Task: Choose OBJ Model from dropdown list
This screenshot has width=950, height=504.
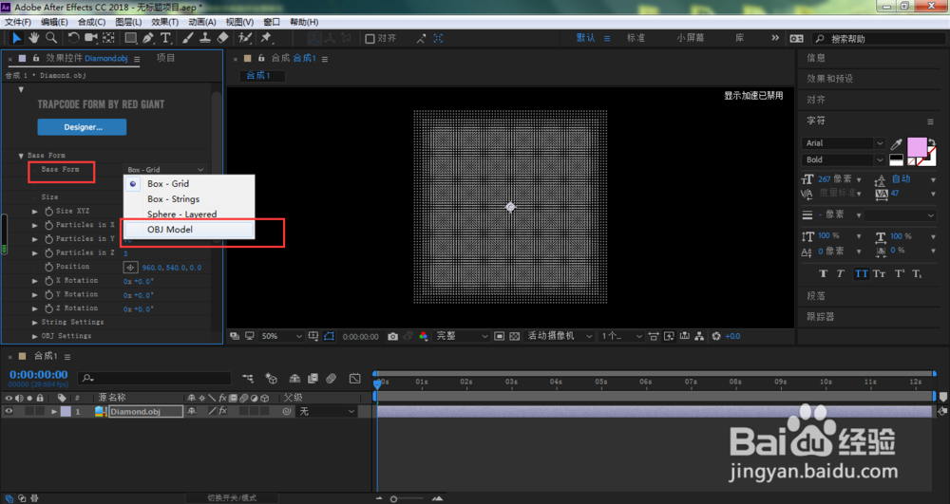Action: [189, 230]
